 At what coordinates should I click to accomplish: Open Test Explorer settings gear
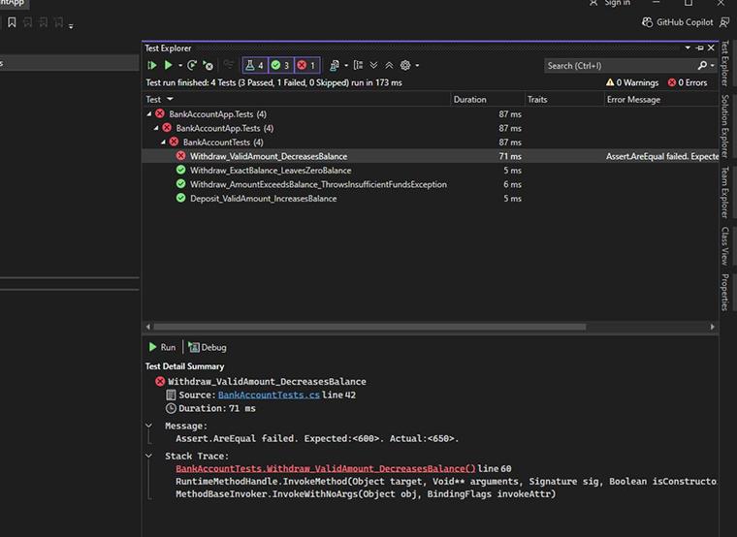(405, 65)
